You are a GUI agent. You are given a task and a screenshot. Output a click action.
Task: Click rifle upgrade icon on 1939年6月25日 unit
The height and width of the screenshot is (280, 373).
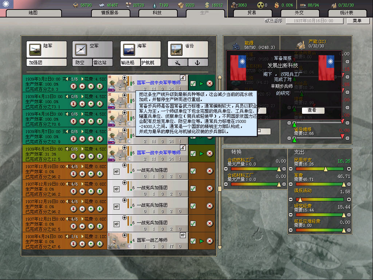coord(183,148)
